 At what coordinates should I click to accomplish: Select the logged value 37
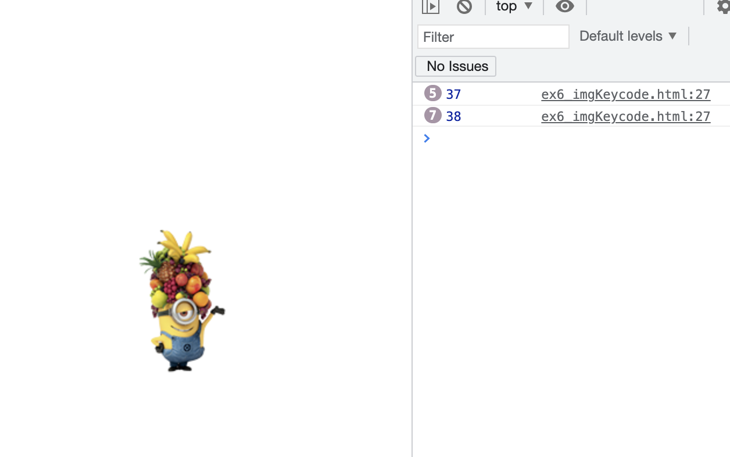[453, 94]
